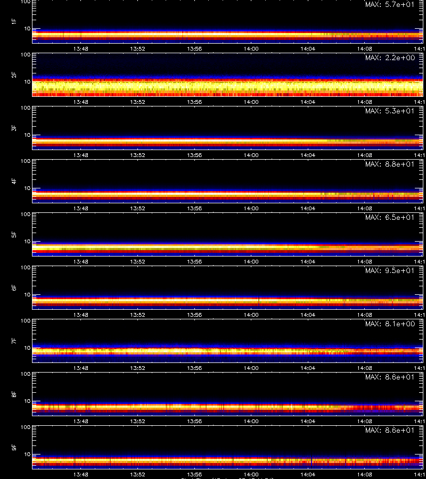Click the 2F panel axis label
426x479 pixels.
(x=14, y=75)
